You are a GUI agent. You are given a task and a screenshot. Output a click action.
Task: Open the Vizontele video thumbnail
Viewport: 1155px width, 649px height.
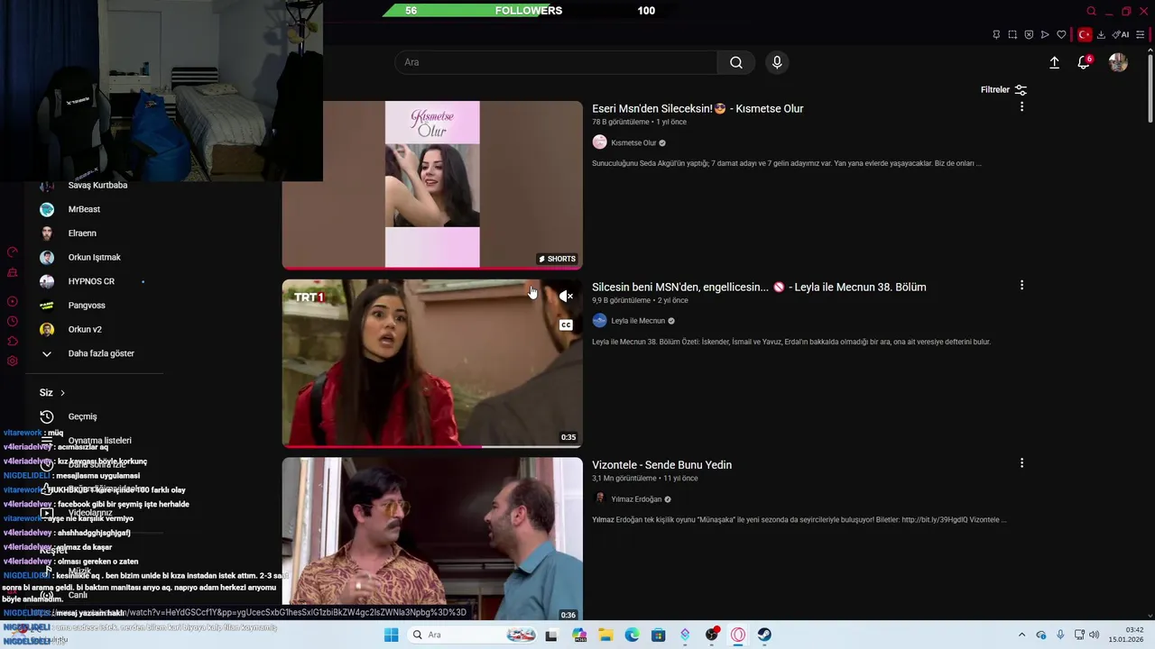[x=432, y=539]
